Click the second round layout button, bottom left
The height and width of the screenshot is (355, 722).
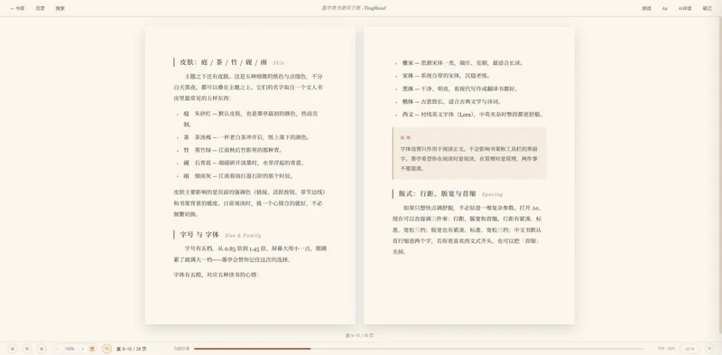click(x=27, y=349)
